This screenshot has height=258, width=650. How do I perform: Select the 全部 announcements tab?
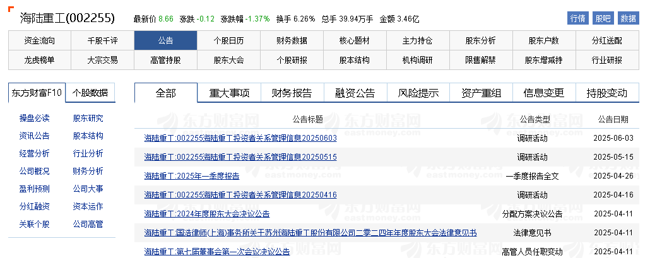click(166, 93)
